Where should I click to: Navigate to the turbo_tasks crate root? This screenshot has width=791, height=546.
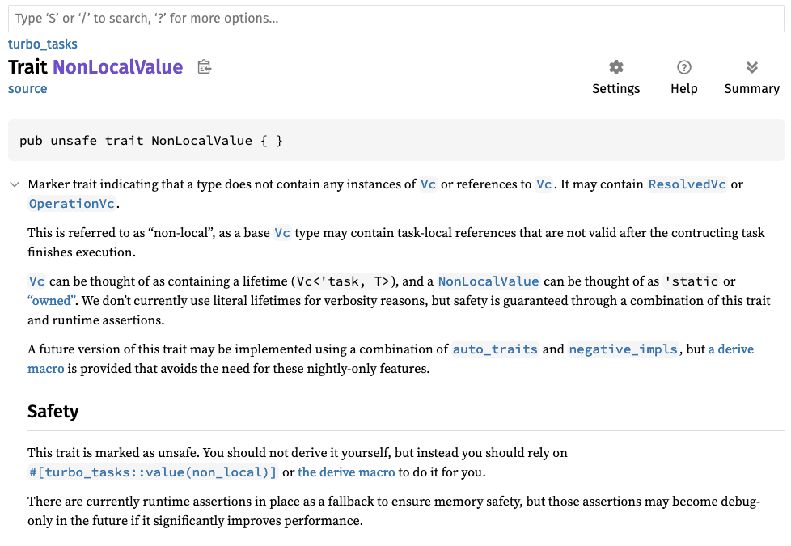coord(42,44)
